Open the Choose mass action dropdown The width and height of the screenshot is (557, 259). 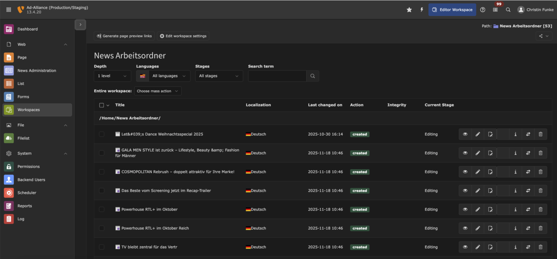(158, 91)
